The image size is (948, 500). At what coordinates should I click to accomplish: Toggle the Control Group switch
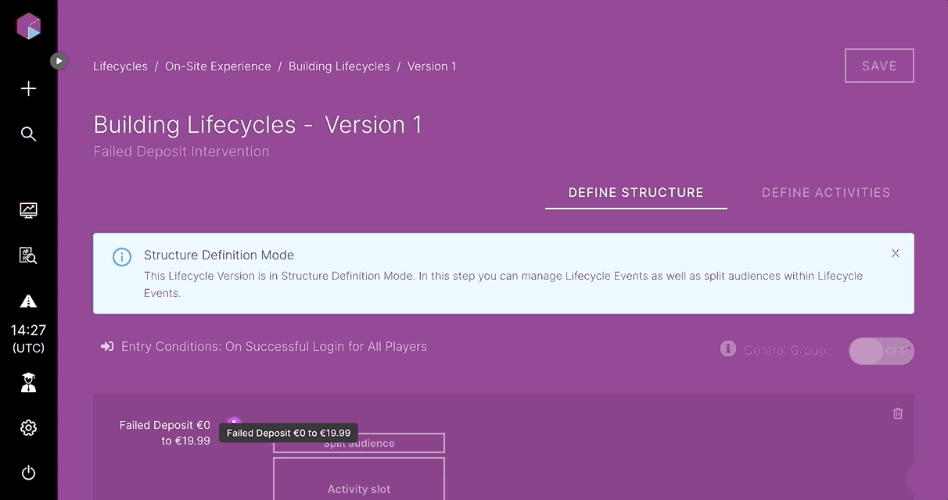881,351
